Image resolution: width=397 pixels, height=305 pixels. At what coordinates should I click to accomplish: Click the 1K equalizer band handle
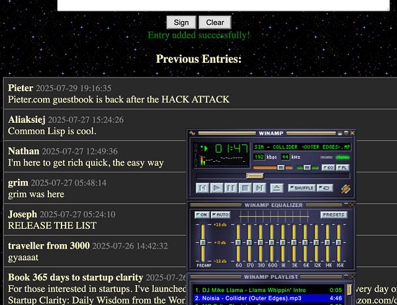coord(283,242)
